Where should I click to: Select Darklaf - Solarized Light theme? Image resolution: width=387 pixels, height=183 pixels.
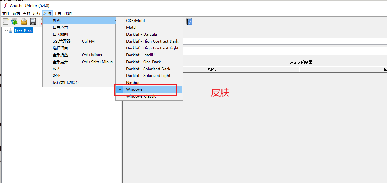[149, 76]
